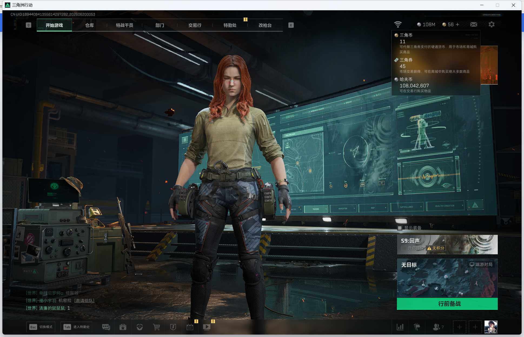Open the friends list icon showing 7
524x337 pixels.
pyautogui.click(x=438, y=327)
